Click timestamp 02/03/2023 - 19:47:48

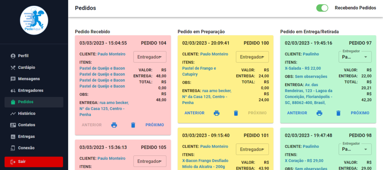(309, 136)
